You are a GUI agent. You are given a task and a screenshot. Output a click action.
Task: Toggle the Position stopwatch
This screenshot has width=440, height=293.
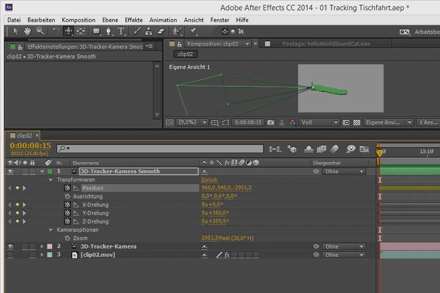67,188
